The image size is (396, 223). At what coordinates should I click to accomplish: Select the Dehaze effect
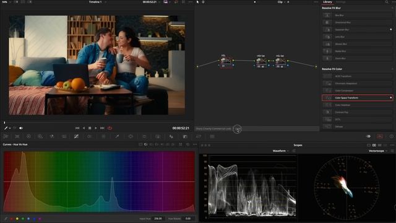[357, 126]
